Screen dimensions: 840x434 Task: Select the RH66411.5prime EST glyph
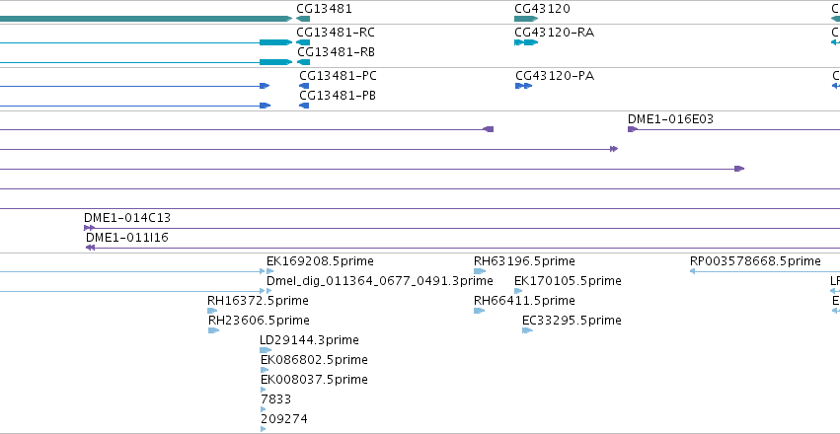coord(480,311)
